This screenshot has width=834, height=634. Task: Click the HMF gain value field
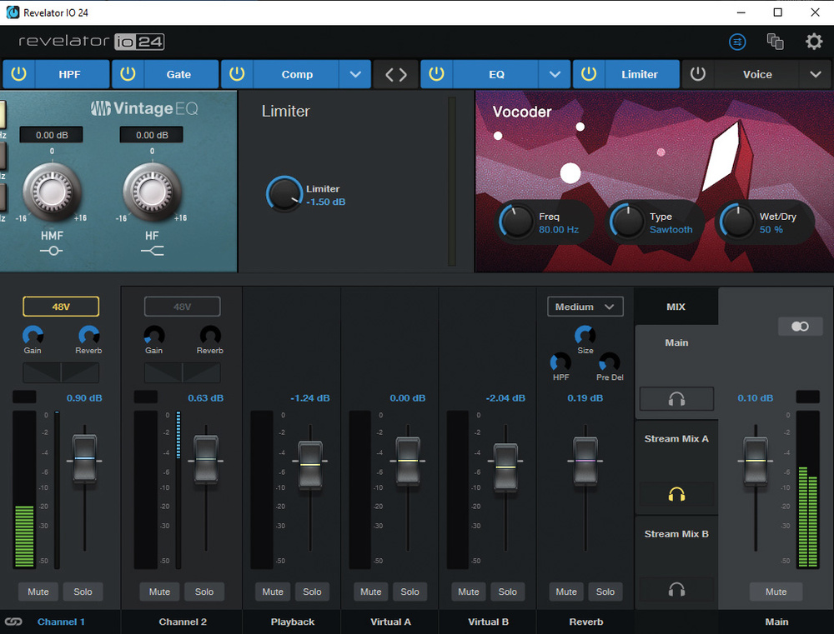click(x=52, y=135)
